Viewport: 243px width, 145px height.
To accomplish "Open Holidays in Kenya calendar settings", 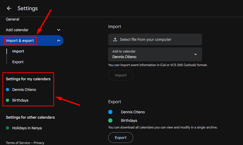I will [x=27, y=128].
